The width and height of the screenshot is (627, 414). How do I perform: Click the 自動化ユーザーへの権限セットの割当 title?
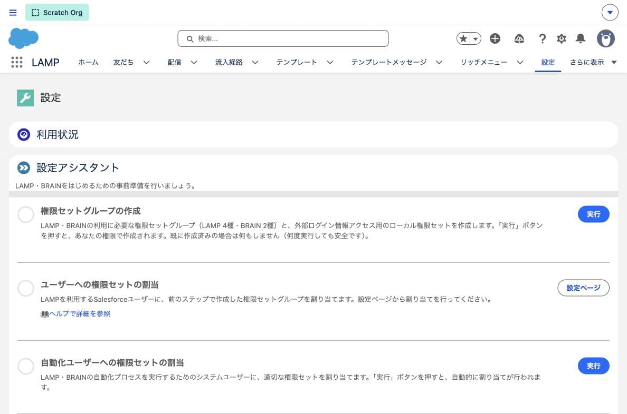pos(112,362)
